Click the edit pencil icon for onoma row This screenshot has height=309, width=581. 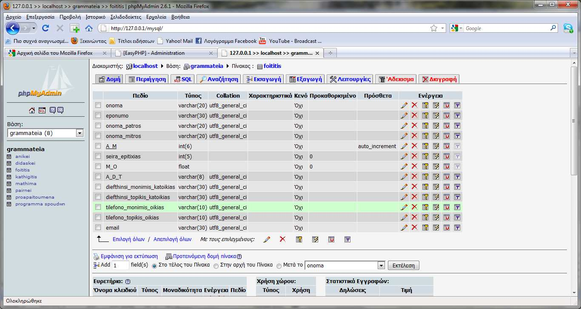[x=404, y=105]
